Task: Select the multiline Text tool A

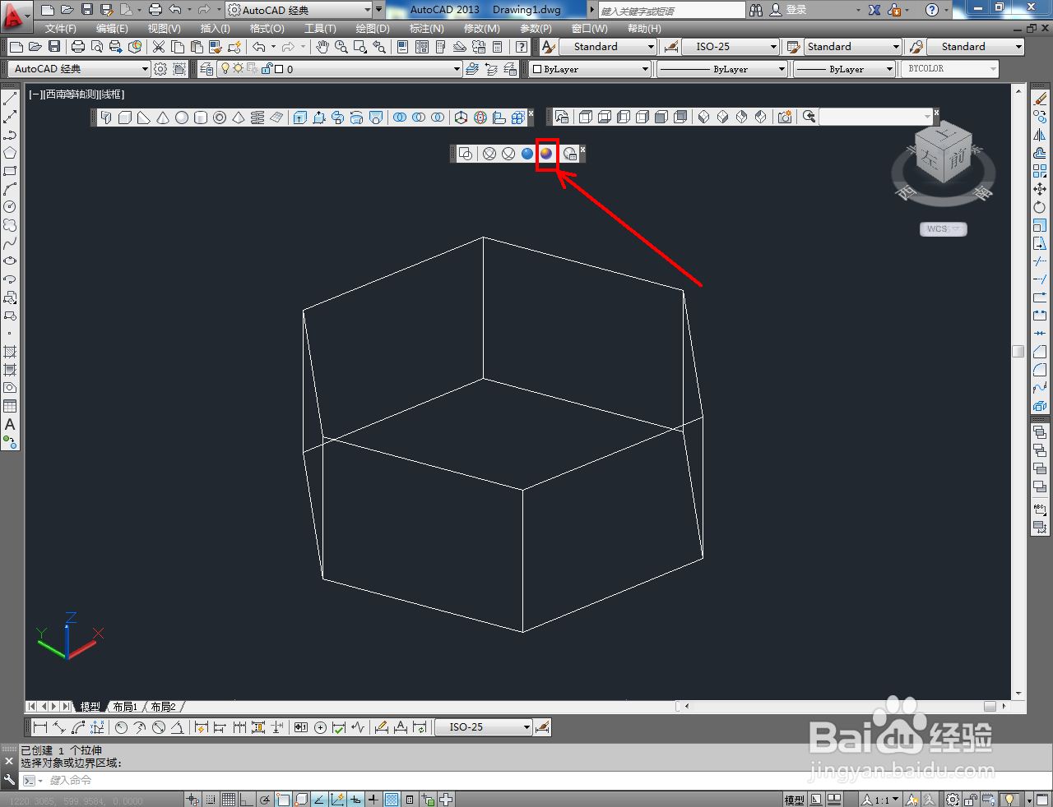Action: pos(10,424)
